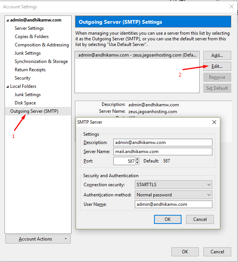This screenshot has width=238, height=262.
Task: Click the zeus.jagoanhosting.com Server Name value
Action: (x=153, y=112)
